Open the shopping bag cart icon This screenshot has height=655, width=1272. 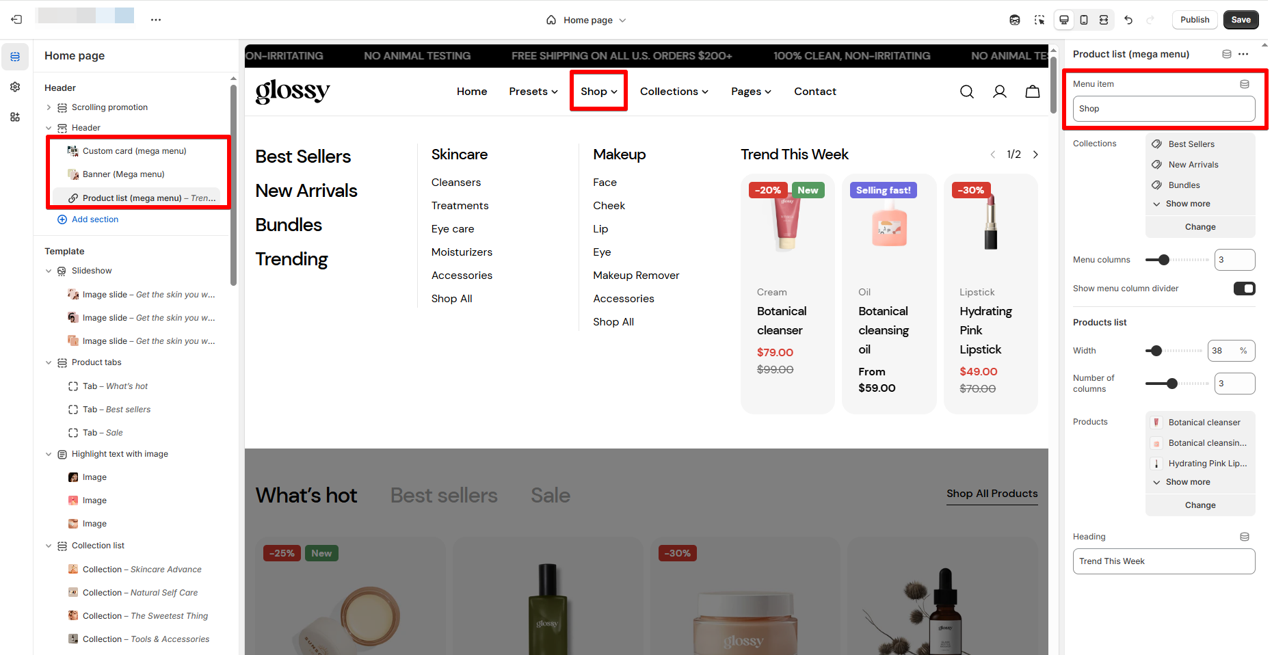click(1032, 92)
